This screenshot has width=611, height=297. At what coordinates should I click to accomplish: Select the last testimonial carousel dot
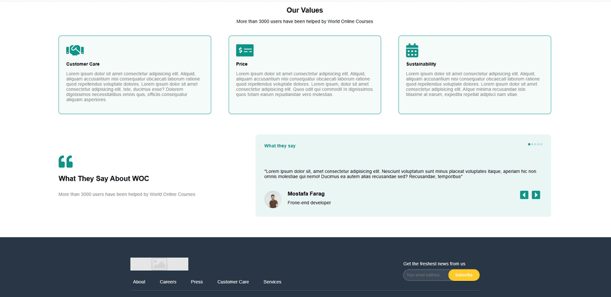point(541,144)
